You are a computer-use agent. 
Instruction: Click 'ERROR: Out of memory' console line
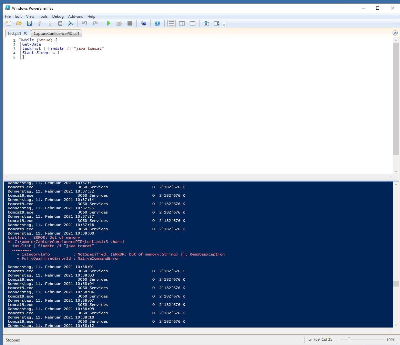pyautogui.click(x=44, y=237)
